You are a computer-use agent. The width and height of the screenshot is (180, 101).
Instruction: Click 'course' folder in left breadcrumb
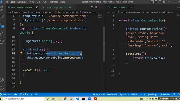point(24,12)
